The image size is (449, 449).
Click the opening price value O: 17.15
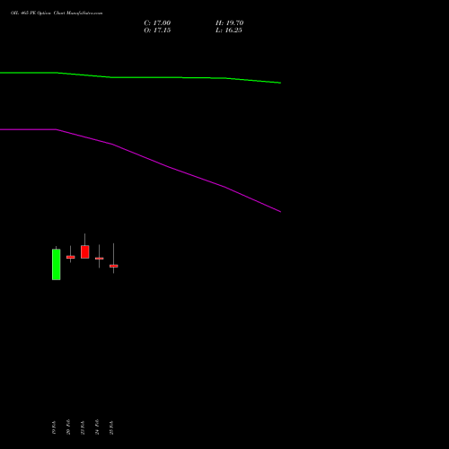[157, 31]
